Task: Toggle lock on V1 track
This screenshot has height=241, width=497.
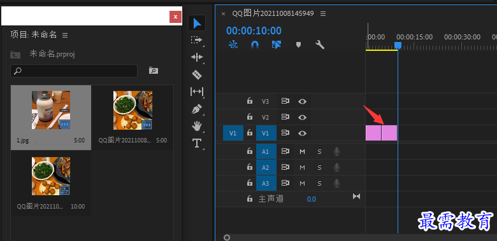Action: 250,133
